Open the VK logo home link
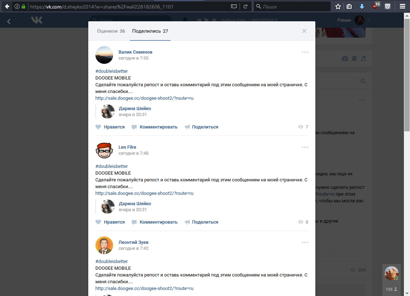This screenshot has width=410, height=296. [x=37, y=20]
